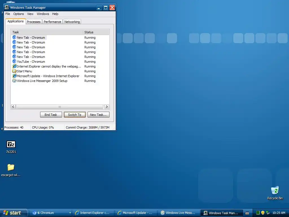Maximize the Windows Task Manager window
The height and width of the screenshot is (217, 289).
click(x=106, y=8)
